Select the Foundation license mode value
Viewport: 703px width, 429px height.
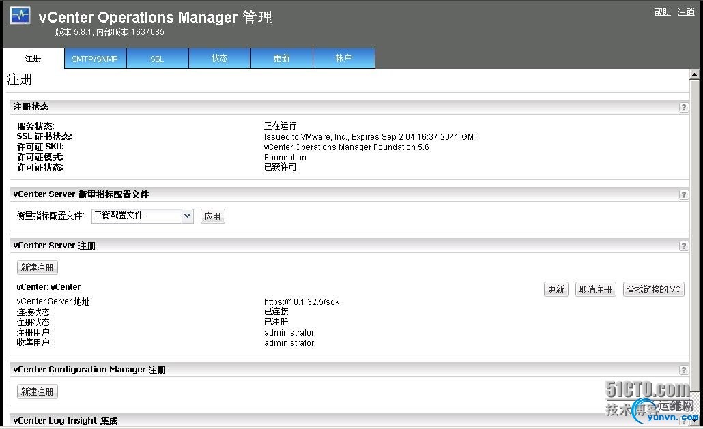pos(285,158)
